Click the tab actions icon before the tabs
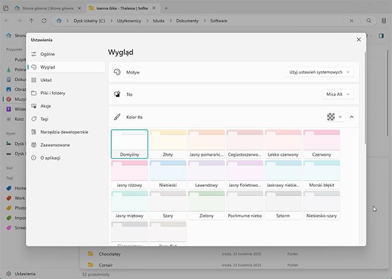The image size is (392, 279). 5,8
